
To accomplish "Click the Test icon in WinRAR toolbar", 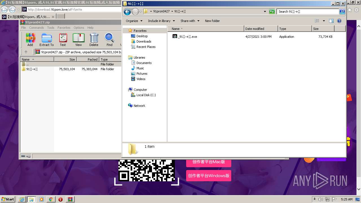I will (x=63, y=39).
